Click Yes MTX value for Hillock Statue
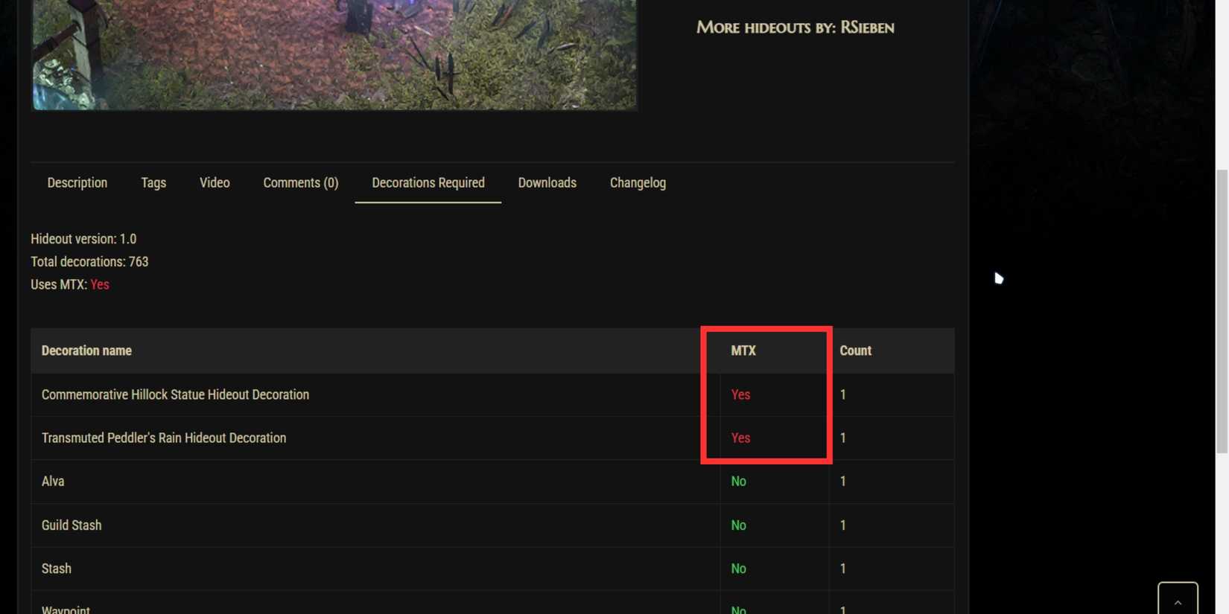1229x614 pixels. (740, 394)
